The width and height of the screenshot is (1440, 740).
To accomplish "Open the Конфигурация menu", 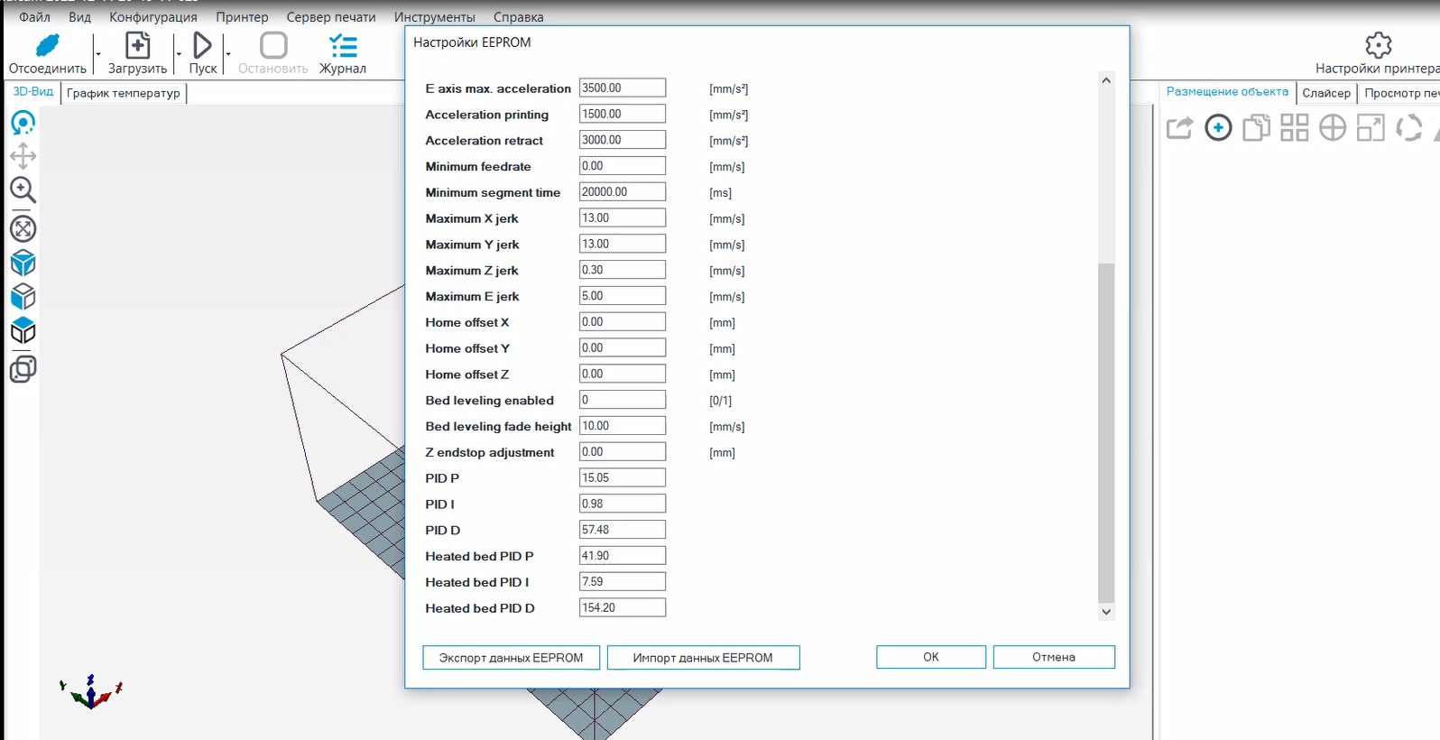I will (152, 17).
